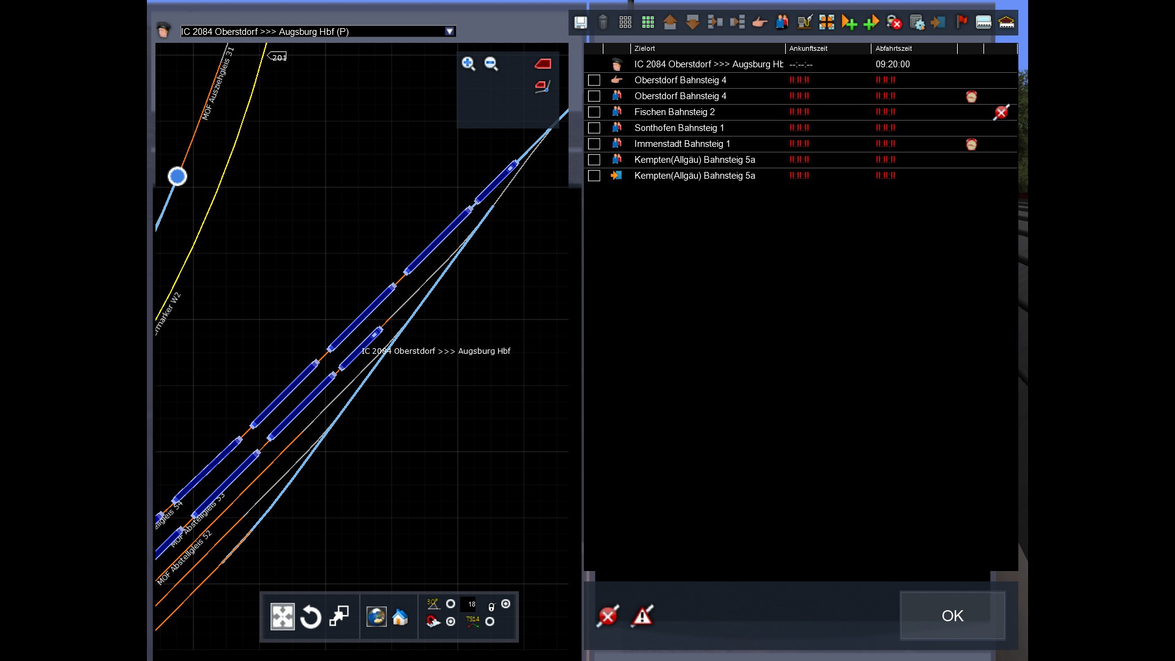1175x661 pixels.
Task: Click the globe world view icon
Action: tap(376, 617)
